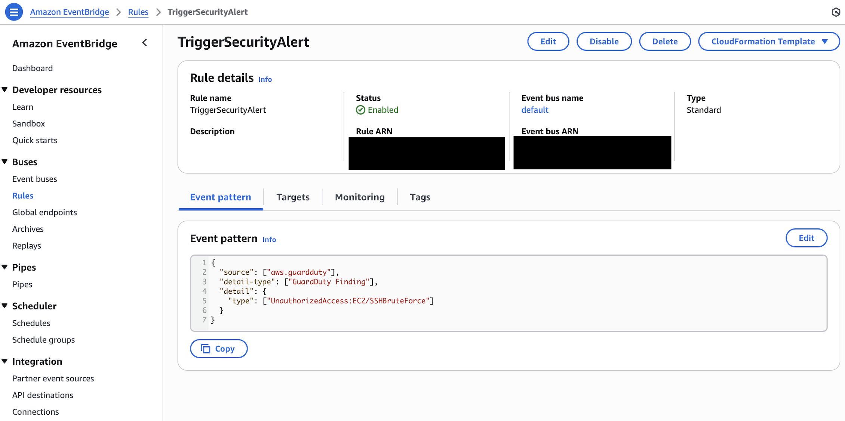
Task: Go to Rules breadcrumb link
Action: pos(138,12)
